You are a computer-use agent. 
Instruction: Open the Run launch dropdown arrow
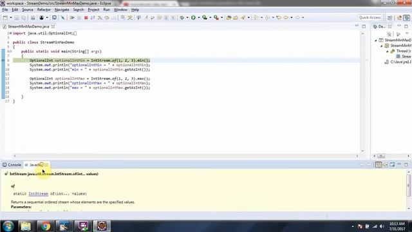199,17
